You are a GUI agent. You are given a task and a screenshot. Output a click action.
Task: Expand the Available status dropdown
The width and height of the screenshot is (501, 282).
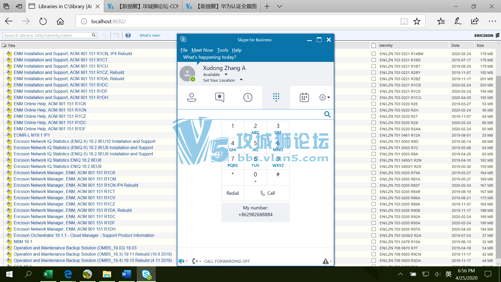pyautogui.click(x=226, y=75)
